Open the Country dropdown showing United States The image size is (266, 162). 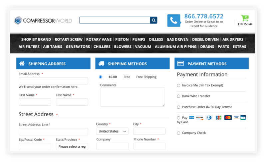pos(112,131)
